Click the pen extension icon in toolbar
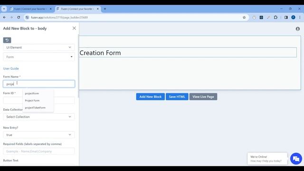304x171 pixels. coord(268,18)
